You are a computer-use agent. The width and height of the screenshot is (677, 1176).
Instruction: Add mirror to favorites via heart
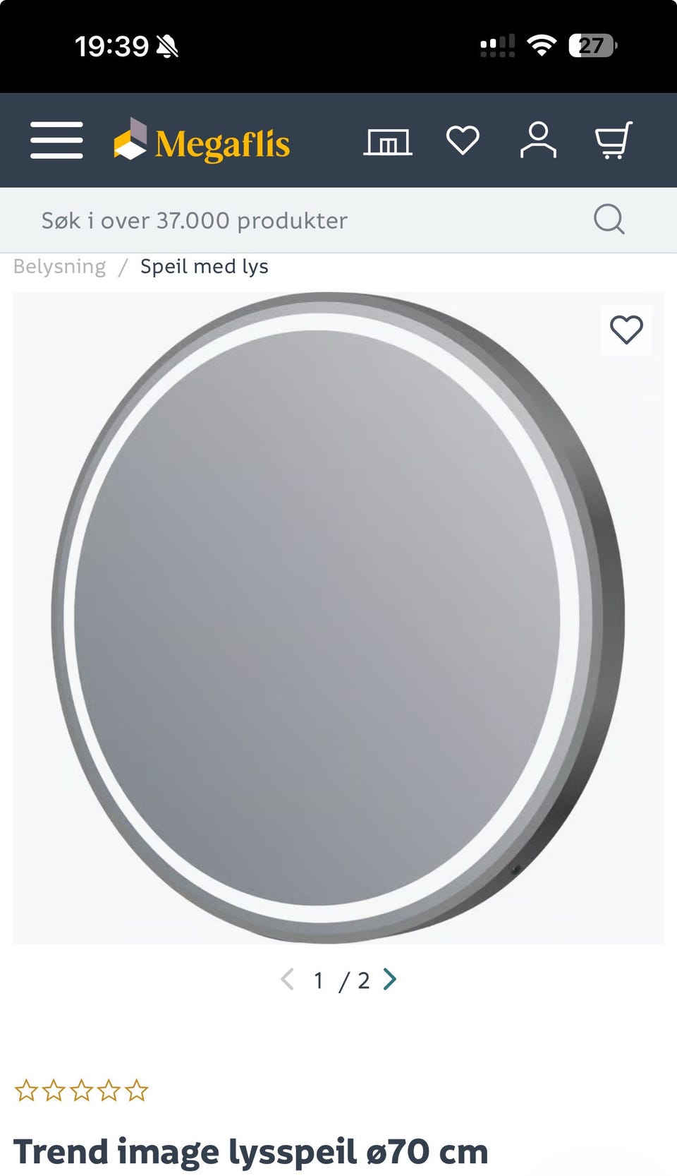pos(626,330)
